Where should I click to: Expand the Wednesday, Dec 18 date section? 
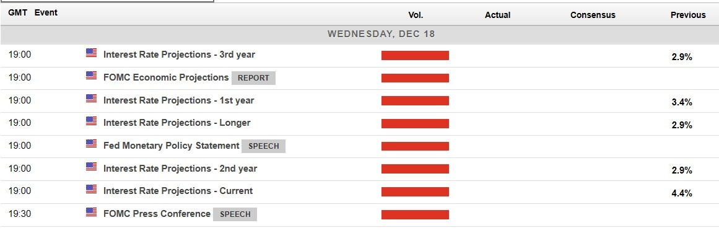click(x=381, y=35)
